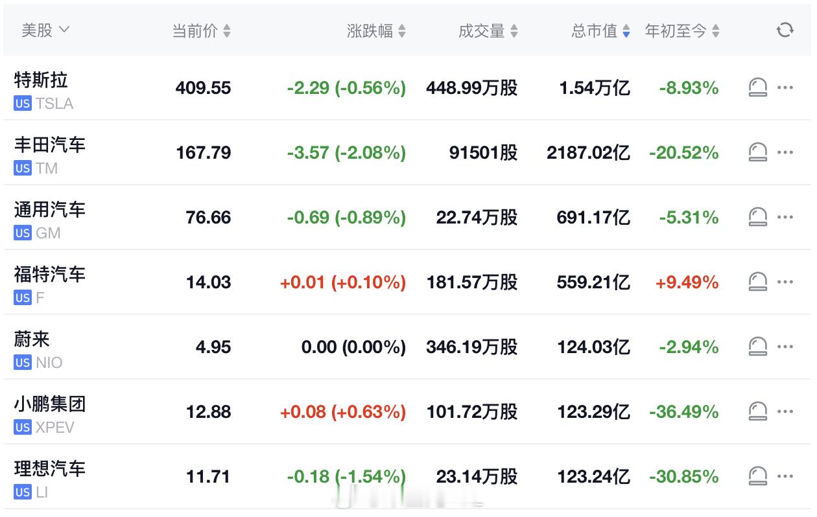Sort by 成交量 column

pyautogui.click(x=488, y=30)
